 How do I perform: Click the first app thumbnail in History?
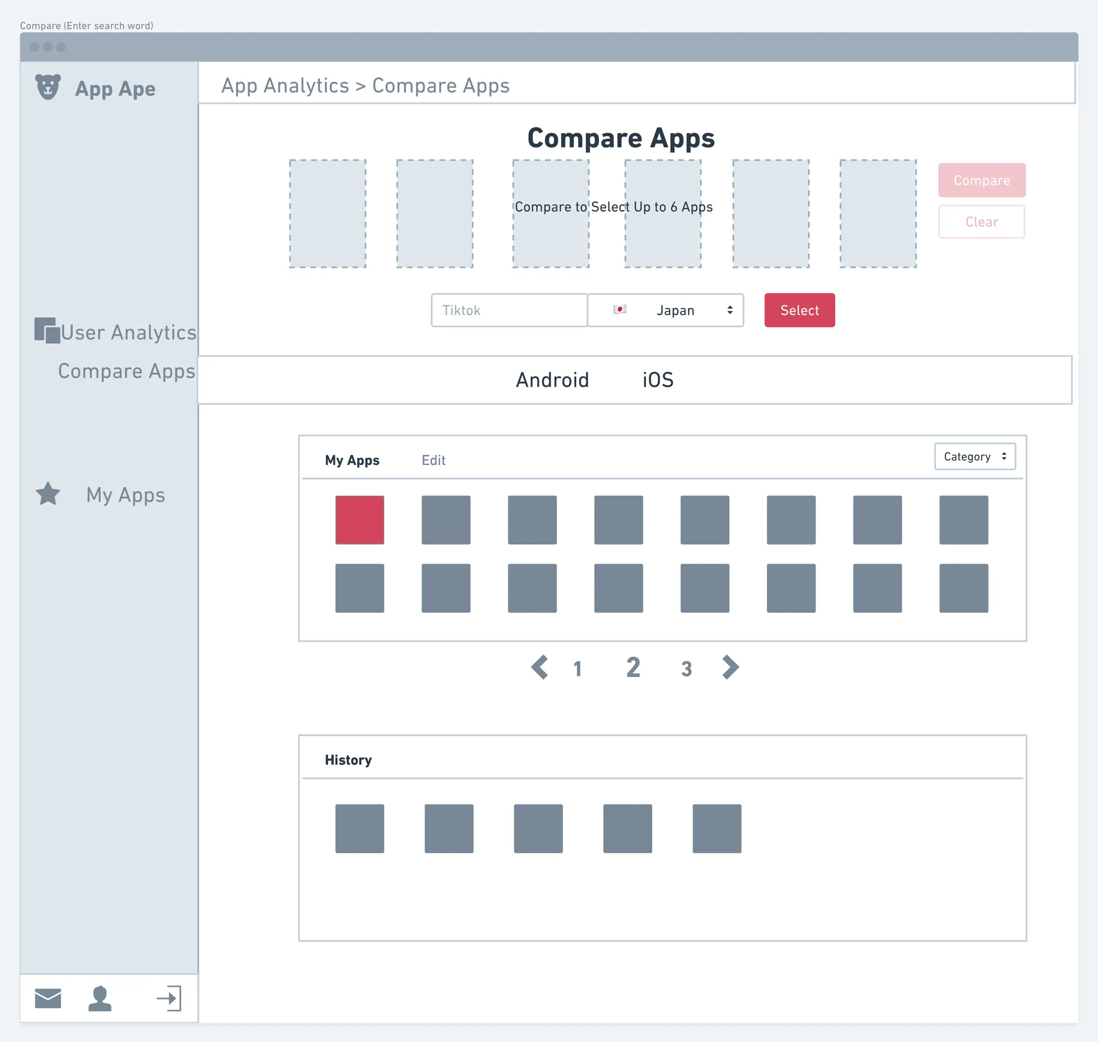click(x=359, y=828)
